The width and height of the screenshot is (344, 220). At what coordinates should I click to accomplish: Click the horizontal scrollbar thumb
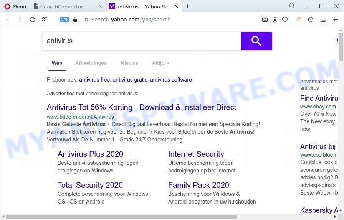point(122,217)
